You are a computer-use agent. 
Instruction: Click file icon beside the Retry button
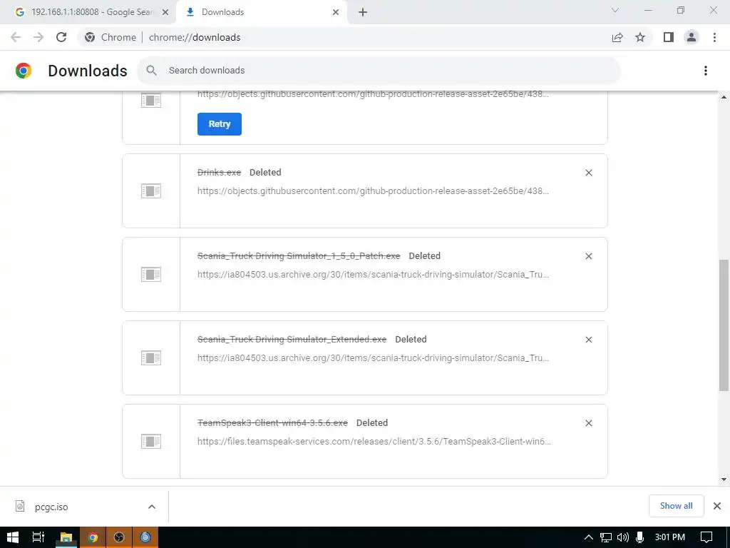tap(151, 100)
